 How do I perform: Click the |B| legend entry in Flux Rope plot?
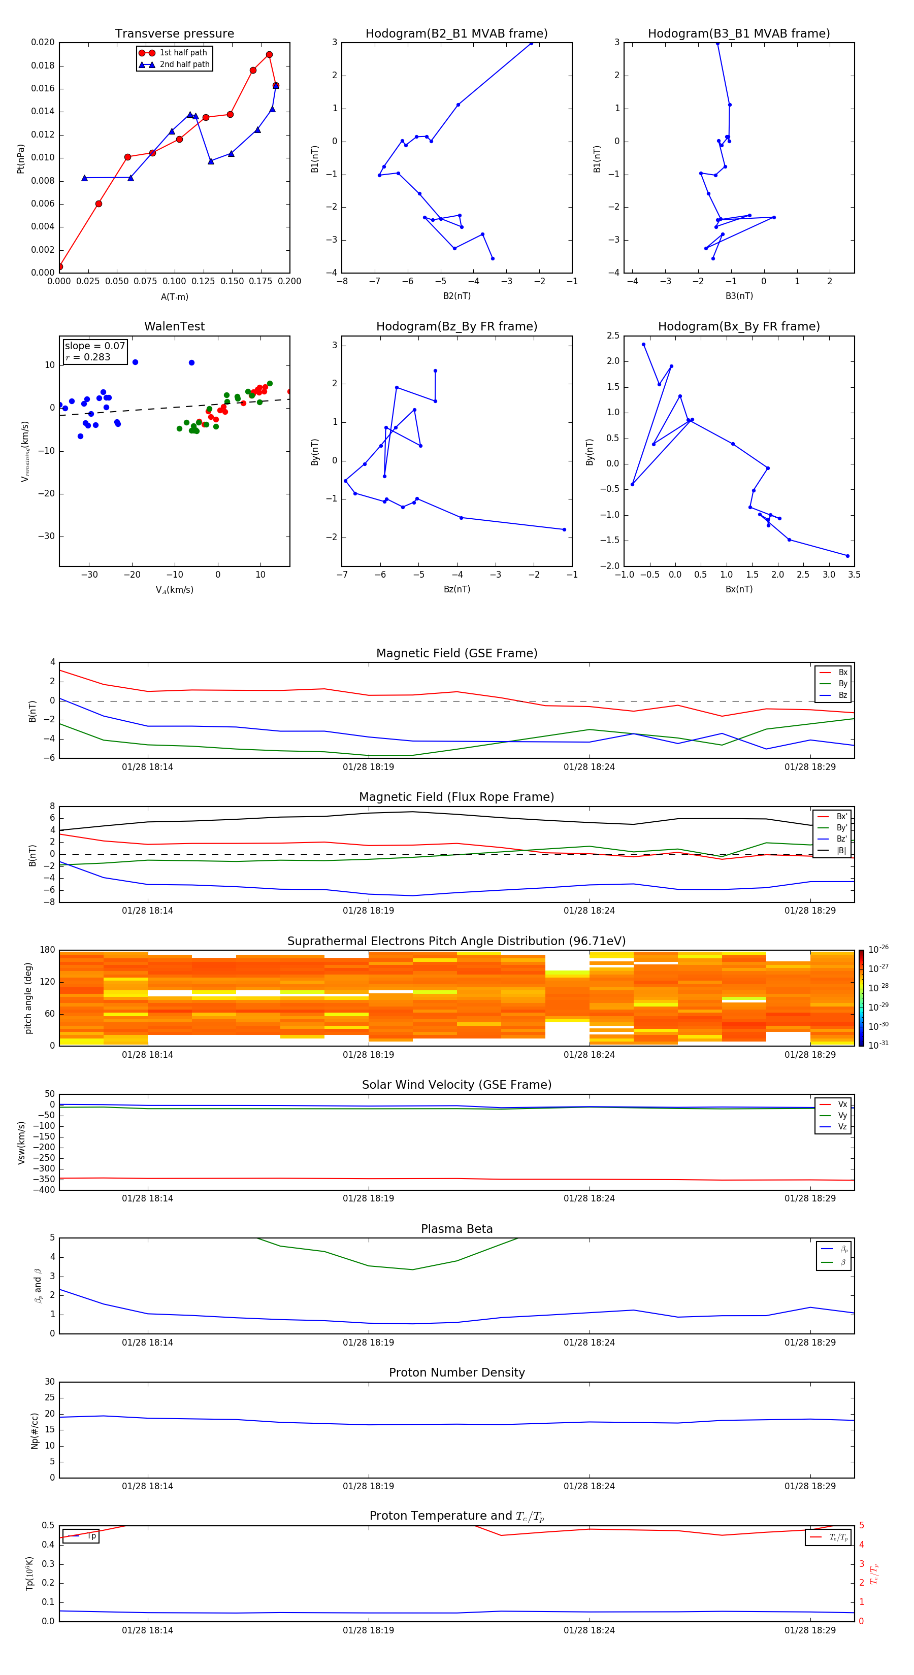point(832,851)
